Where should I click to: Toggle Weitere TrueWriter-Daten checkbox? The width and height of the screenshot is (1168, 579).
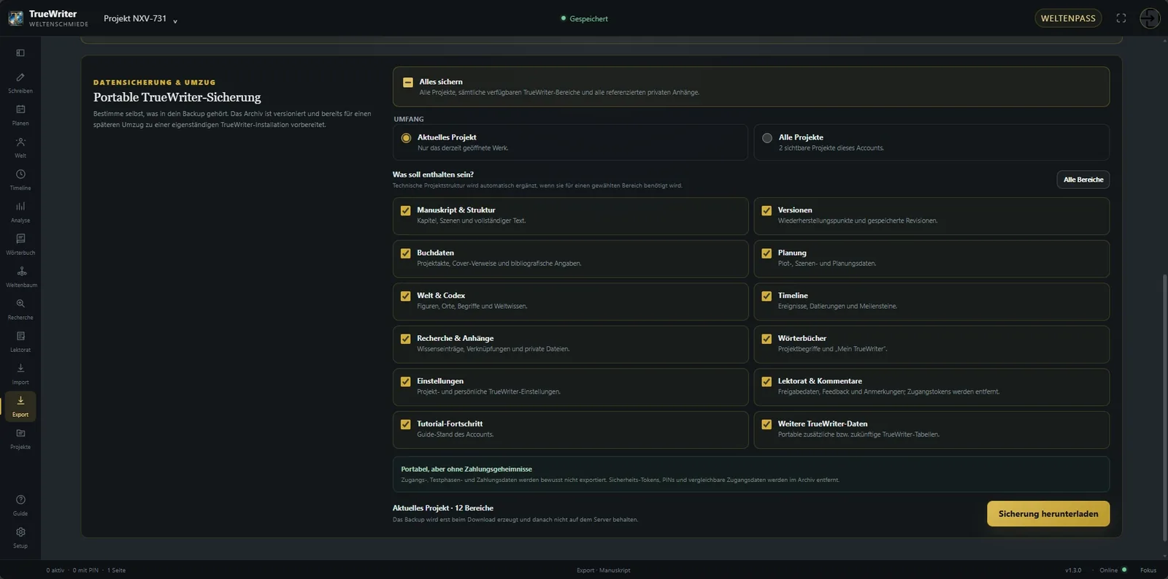coord(766,424)
